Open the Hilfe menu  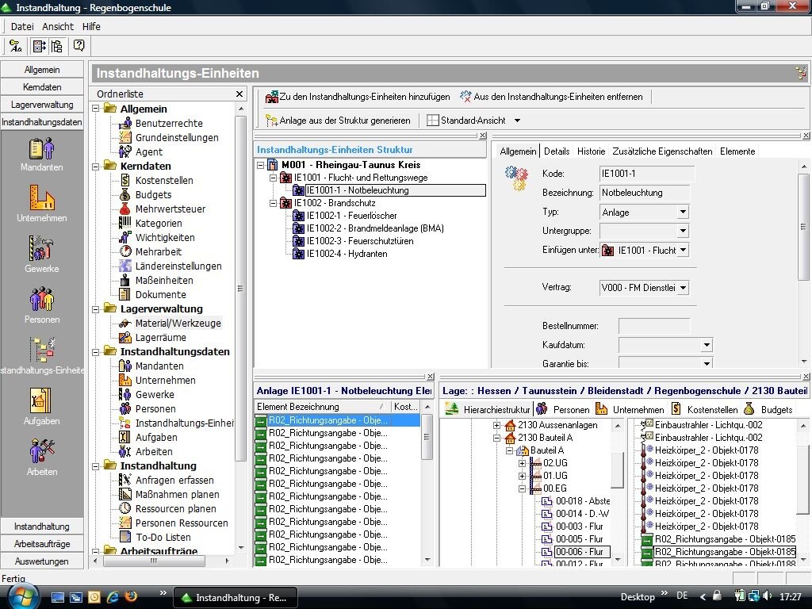[x=91, y=26]
